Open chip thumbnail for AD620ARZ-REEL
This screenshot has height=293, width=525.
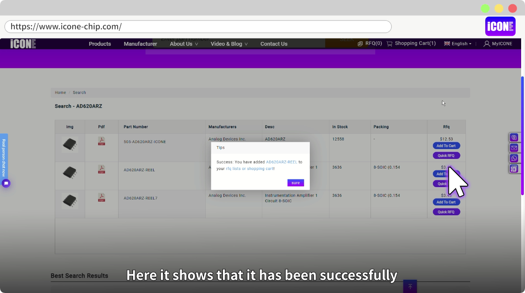(x=70, y=173)
